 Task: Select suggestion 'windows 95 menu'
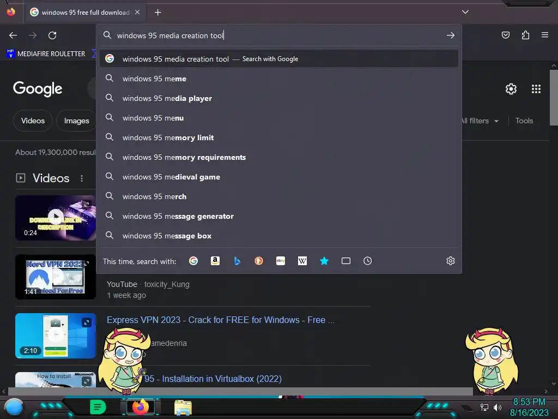coord(278,118)
